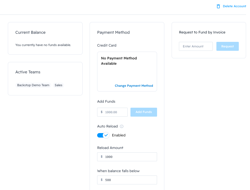
Task: Click into the Reload Amount field
Action: point(129,157)
